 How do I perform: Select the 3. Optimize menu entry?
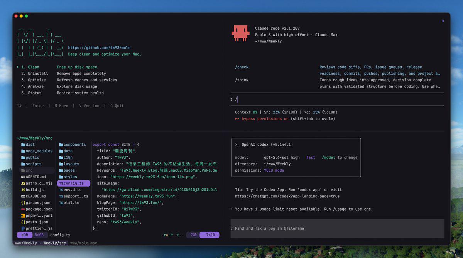32,80
